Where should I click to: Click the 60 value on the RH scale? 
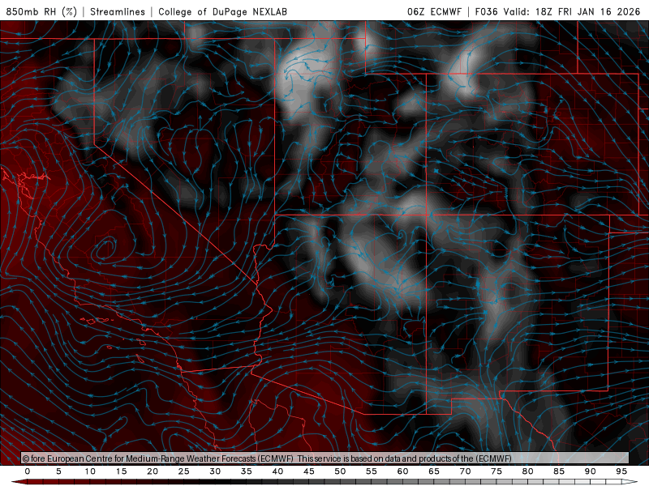coord(402,471)
